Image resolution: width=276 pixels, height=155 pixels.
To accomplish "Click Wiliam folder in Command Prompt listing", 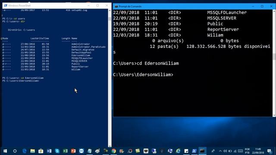I will 215,35.
